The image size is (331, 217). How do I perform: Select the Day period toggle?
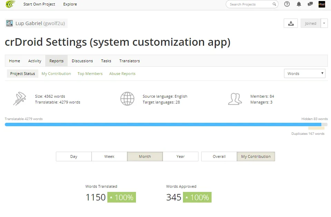(74, 156)
